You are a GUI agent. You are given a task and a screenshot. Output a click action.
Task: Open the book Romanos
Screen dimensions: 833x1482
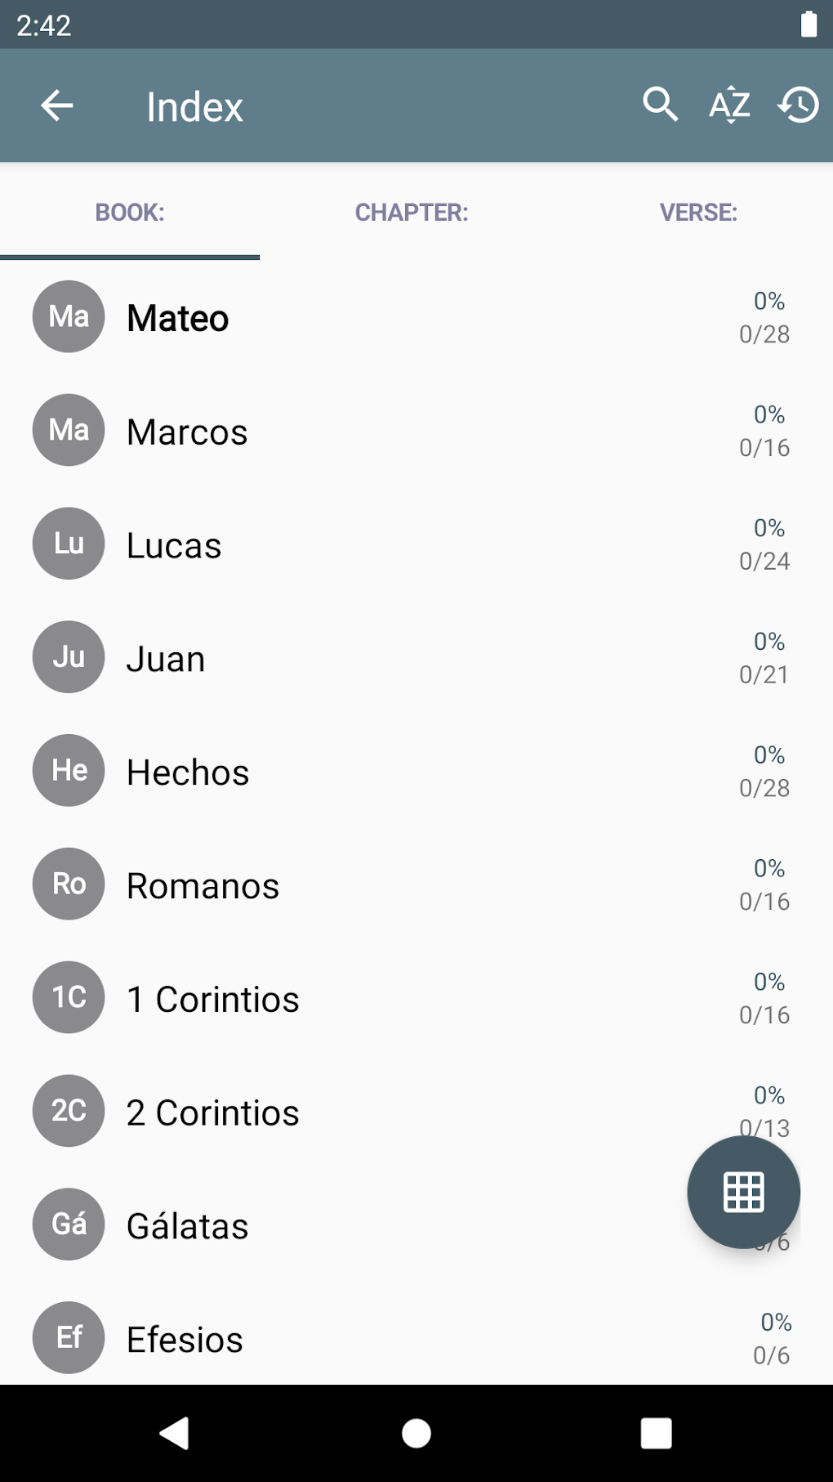pyautogui.click(x=203, y=886)
